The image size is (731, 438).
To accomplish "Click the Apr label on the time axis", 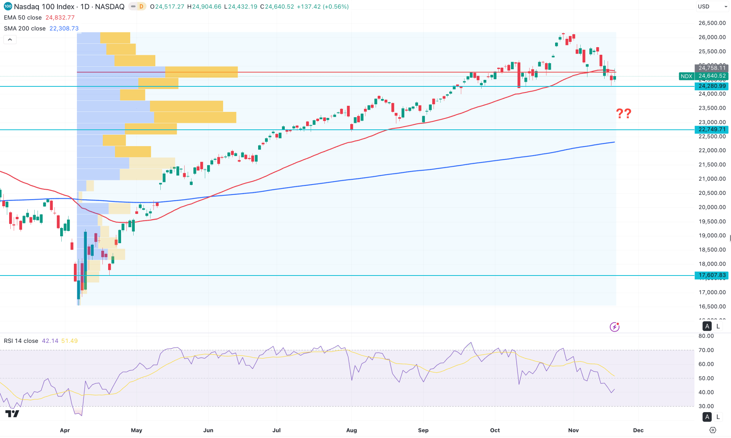I will [x=65, y=430].
